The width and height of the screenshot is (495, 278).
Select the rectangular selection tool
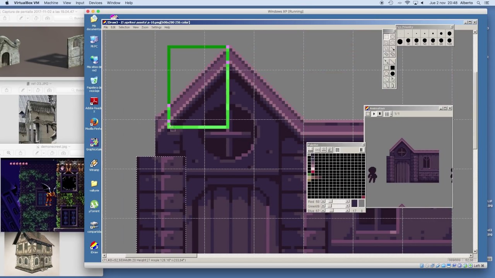point(386,37)
